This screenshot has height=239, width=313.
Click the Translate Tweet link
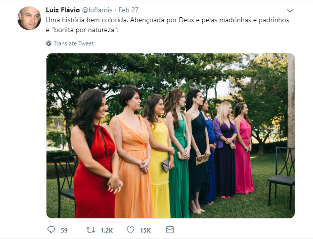pos(74,43)
